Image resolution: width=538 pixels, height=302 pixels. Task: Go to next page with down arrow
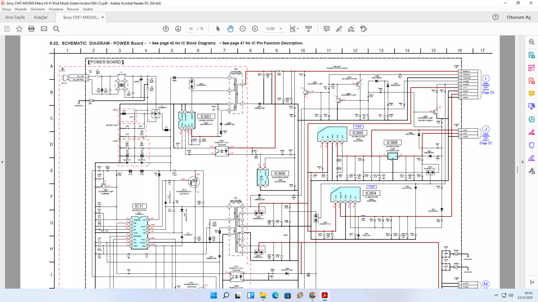pos(178,29)
